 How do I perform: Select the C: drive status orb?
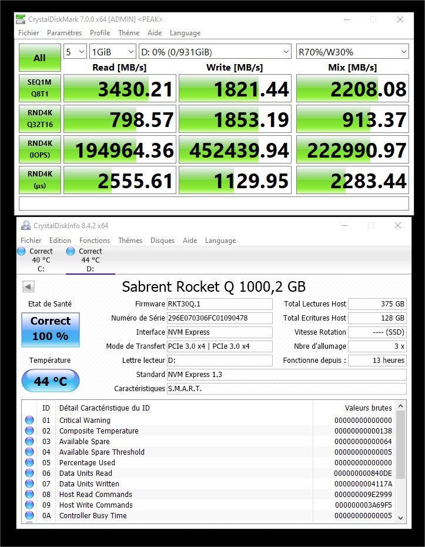(x=21, y=251)
